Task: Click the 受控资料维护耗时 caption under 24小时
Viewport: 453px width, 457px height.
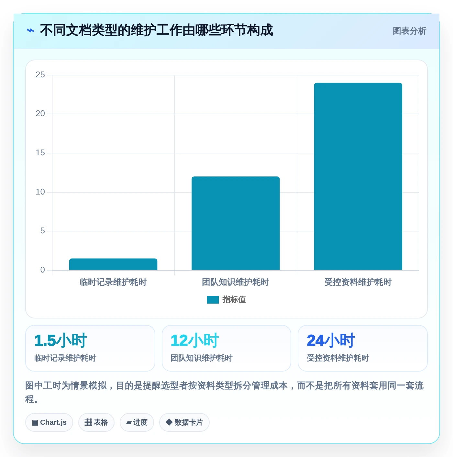Action: click(338, 358)
